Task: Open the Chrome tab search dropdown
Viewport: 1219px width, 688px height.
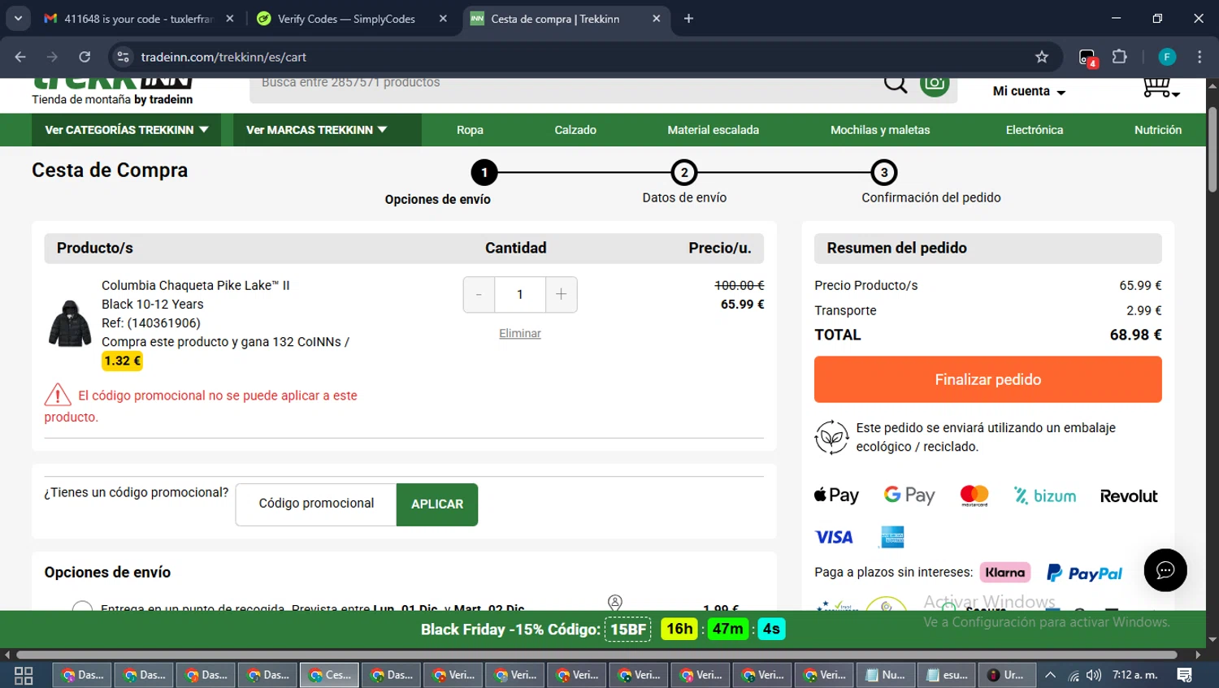Action: tap(18, 19)
